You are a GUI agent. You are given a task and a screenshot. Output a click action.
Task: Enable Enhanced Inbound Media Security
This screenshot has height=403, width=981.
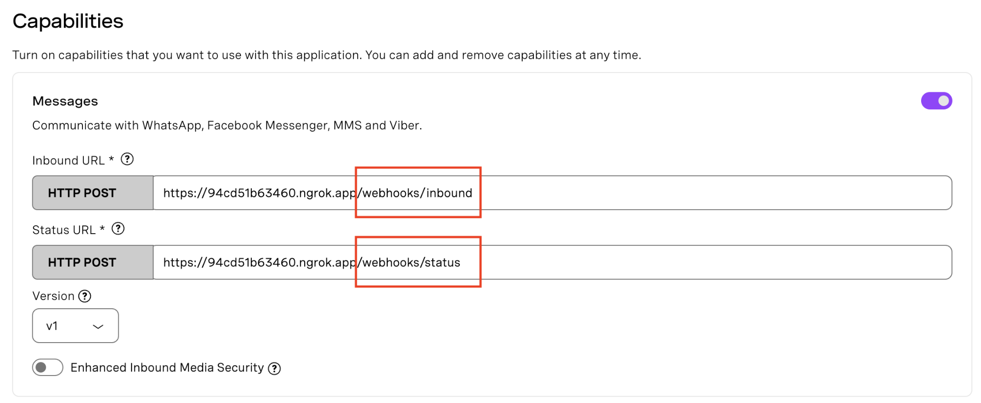[47, 367]
